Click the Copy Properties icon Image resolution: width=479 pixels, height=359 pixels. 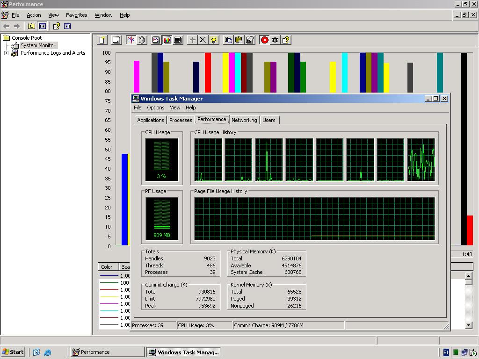point(228,40)
